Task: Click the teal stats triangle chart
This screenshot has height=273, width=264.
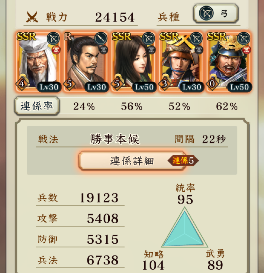Action: click(x=185, y=227)
